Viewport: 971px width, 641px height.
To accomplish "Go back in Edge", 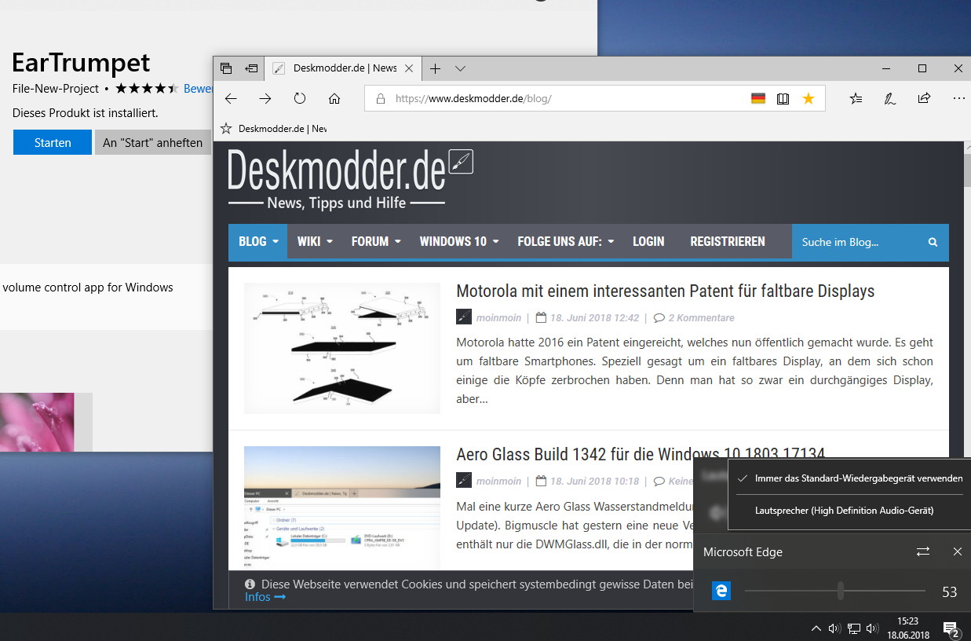I will [231, 98].
